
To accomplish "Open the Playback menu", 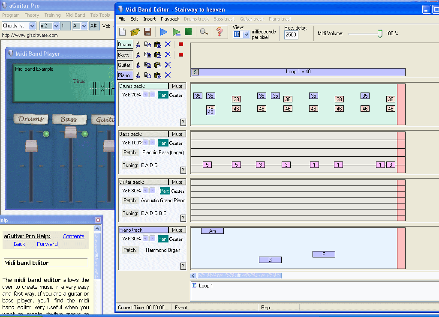I will point(170,19).
